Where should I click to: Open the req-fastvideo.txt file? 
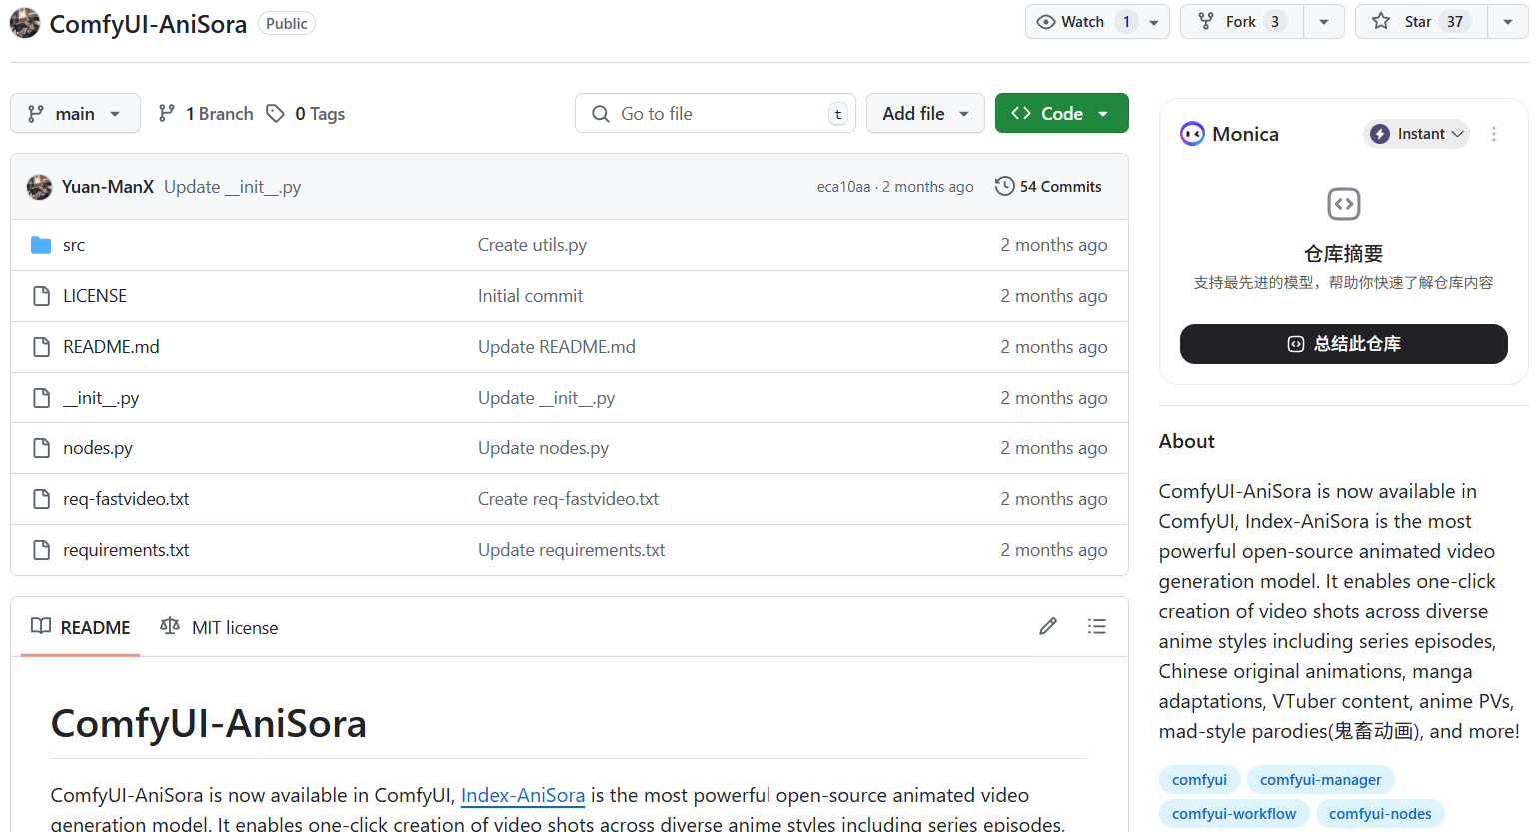click(x=126, y=499)
